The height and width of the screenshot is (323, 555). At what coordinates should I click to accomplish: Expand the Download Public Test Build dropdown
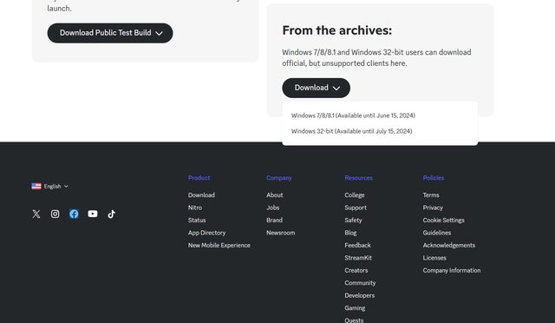[x=110, y=33]
